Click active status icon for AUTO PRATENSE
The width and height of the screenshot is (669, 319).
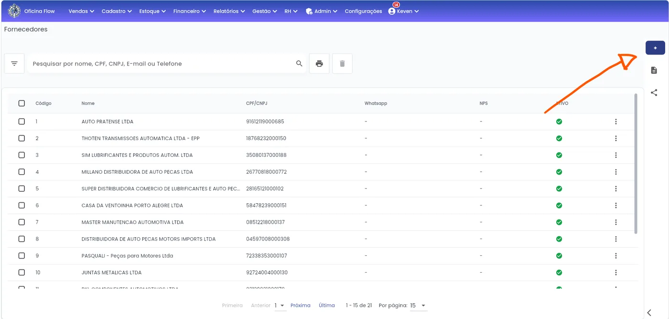coord(559,121)
